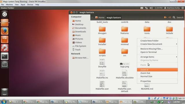
Task: Open the Workspace Switcher launcher icon
Action: click(5, 64)
